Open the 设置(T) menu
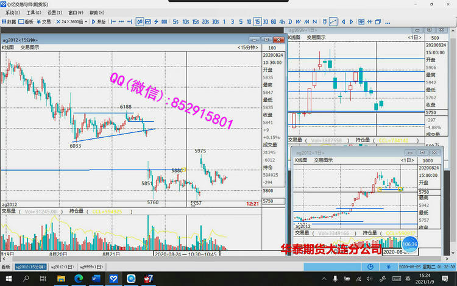The height and width of the screenshot is (286, 457). (x=55, y=12)
